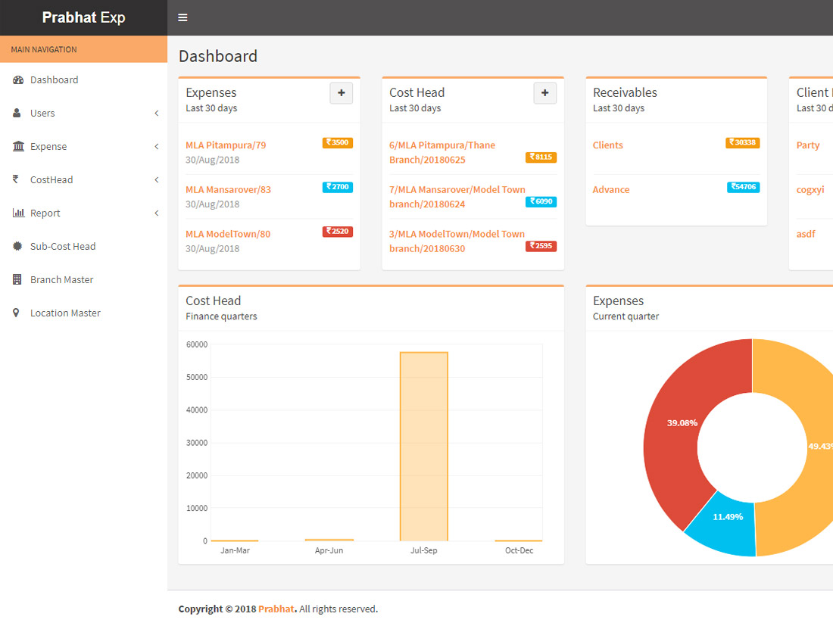Screen dimensions: 833x623
Task: Add new expense with plus button
Action: 341,93
